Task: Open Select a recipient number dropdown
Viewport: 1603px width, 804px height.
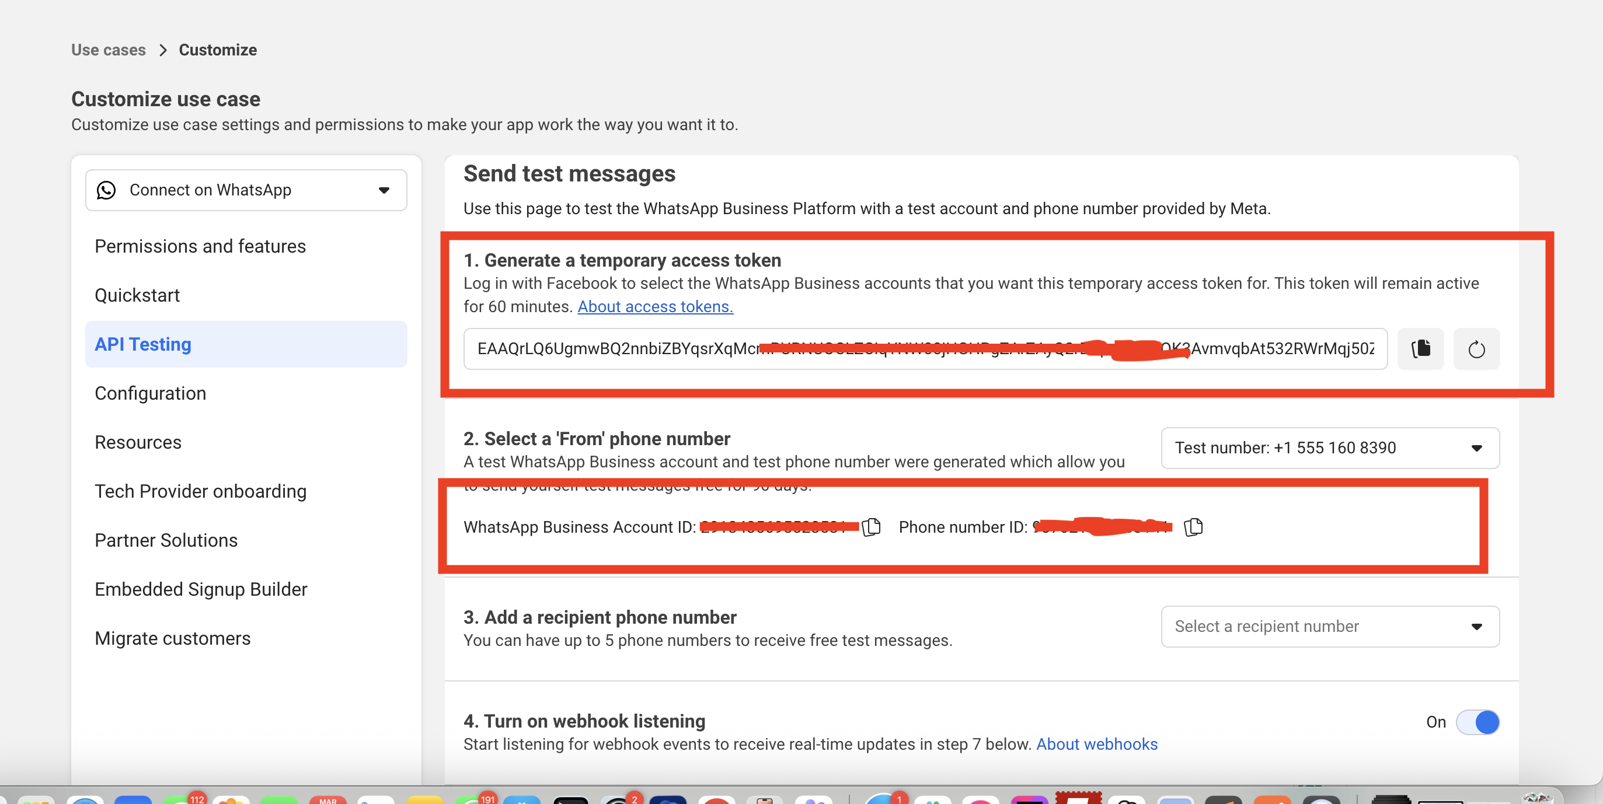Action: [x=1330, y=626]
